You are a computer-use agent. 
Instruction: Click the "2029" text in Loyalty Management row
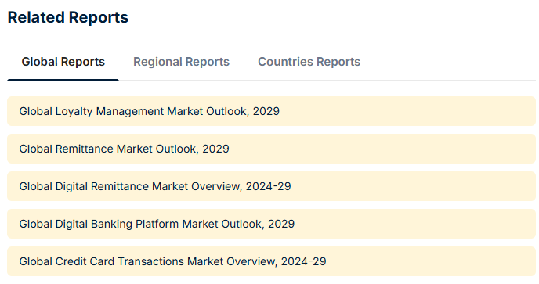[266, 111]
